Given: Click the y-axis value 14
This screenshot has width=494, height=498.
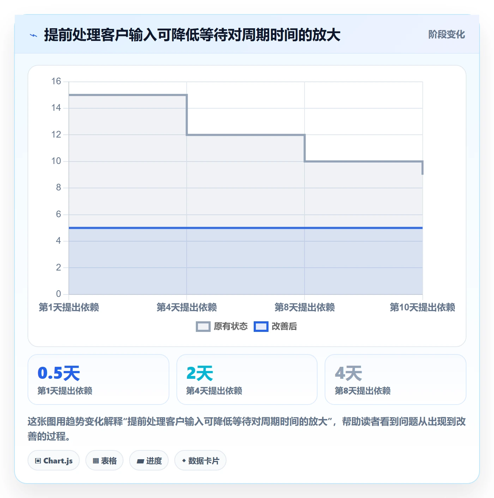Looking at the screenshot, I should [x=56, y=108].
